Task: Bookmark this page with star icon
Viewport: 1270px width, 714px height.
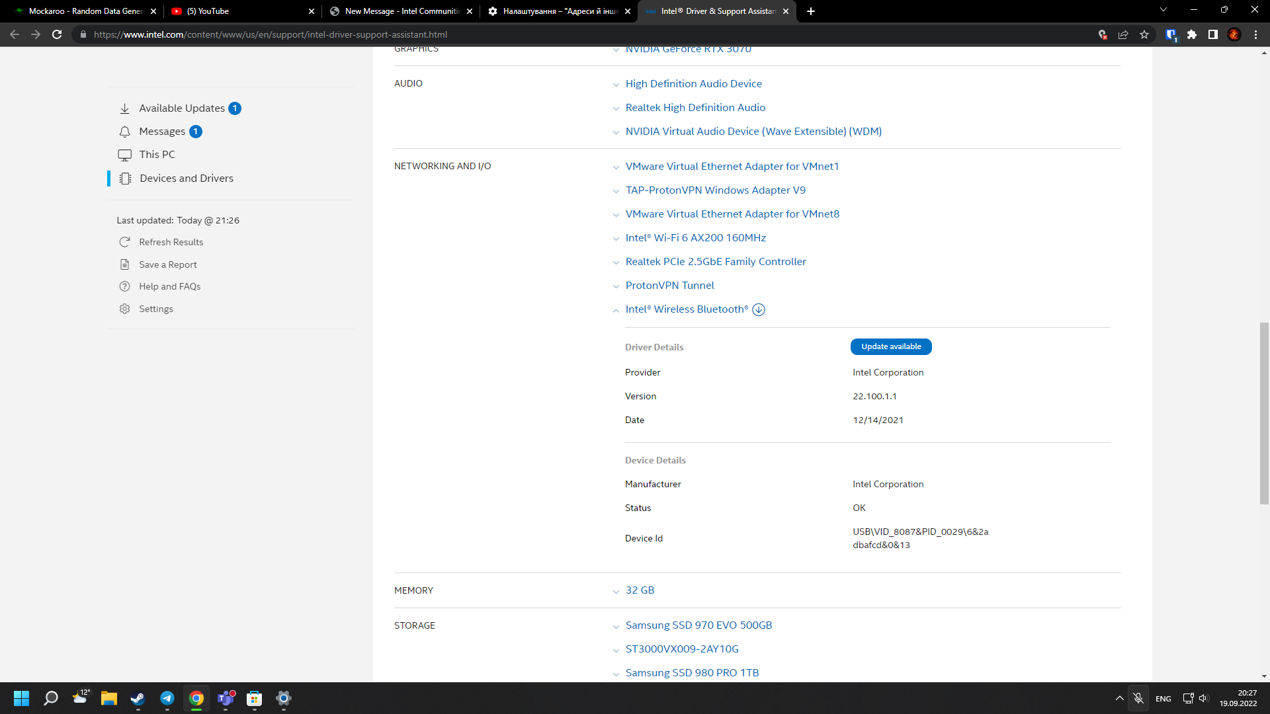Action: click(1144, 34)
